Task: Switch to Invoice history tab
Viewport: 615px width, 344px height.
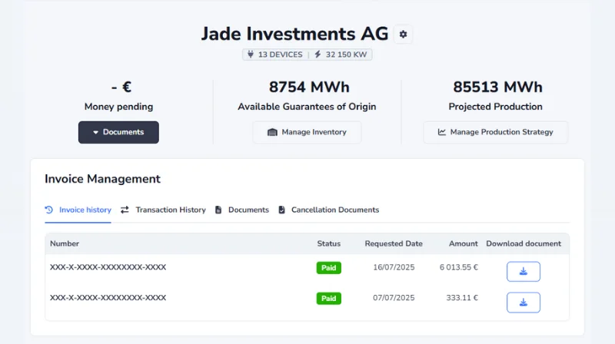Action: 78,210
